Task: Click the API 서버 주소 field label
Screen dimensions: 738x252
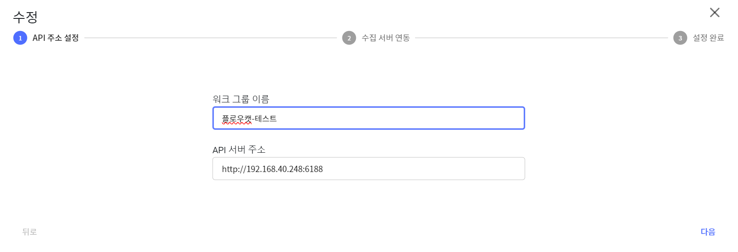Action: point(239,150)
